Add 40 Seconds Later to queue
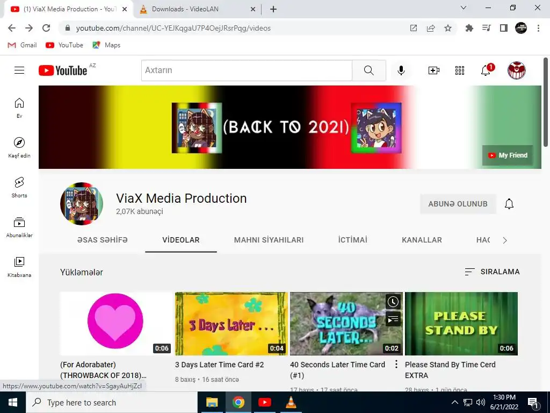550x413 pixels. tap(393, 319)
